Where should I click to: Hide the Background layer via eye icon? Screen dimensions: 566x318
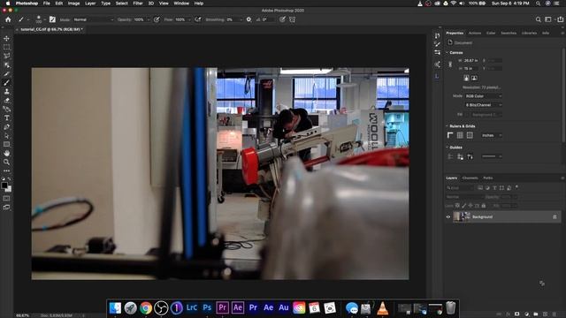448,217
